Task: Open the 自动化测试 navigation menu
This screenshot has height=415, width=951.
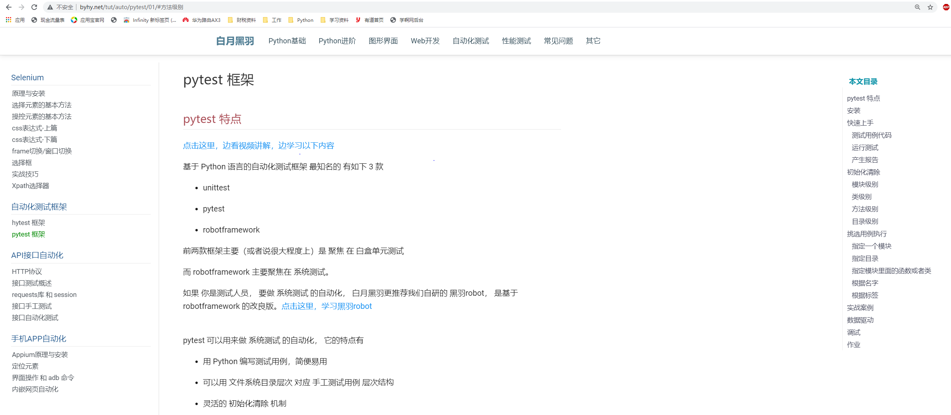Action: click(x=470, y=41)
